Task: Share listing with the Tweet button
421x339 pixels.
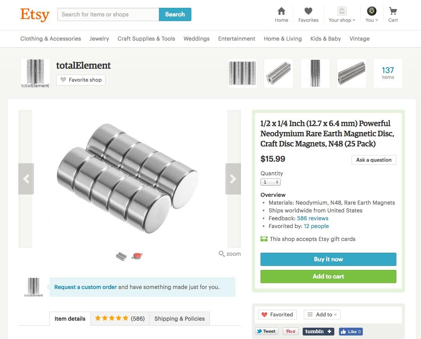Action: (266, 331)
